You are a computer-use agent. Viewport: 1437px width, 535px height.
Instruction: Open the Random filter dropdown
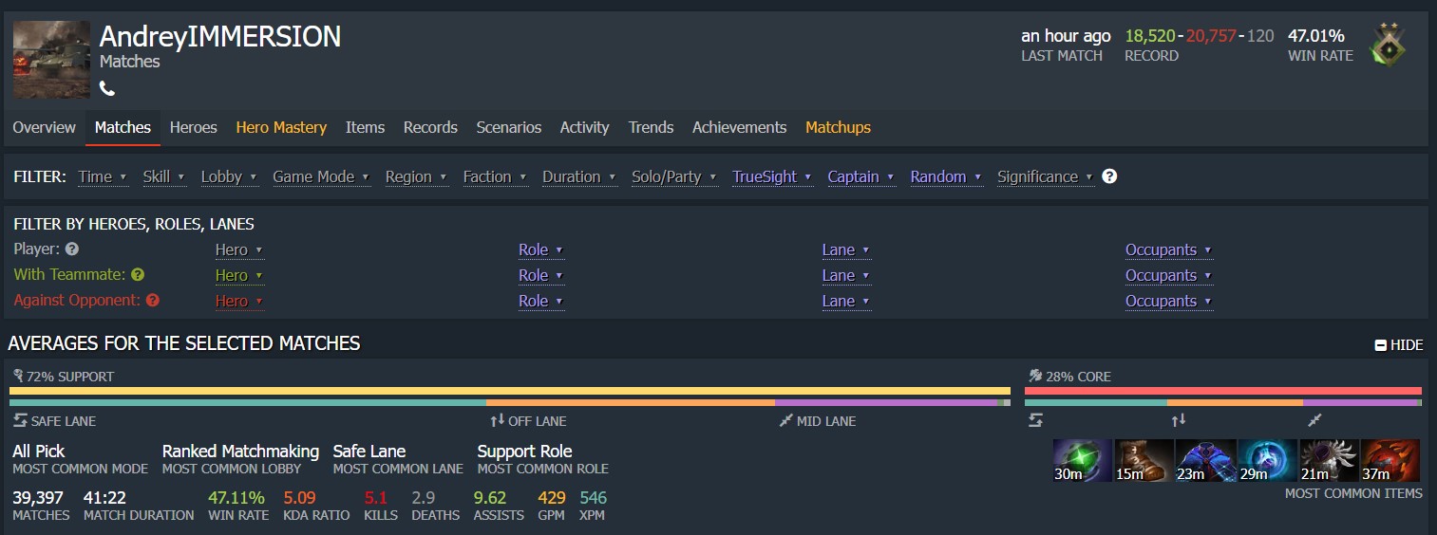pyautogui.click(x=946, y=176)
